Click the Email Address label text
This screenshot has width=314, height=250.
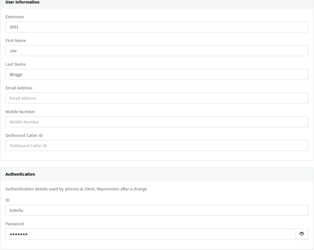point(19,88)
